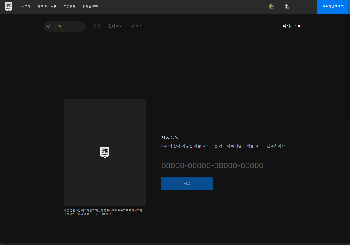Click the Epic Games logo placeholder thumbnail
The width and height of the screenshot is (350, 245).
105,152
